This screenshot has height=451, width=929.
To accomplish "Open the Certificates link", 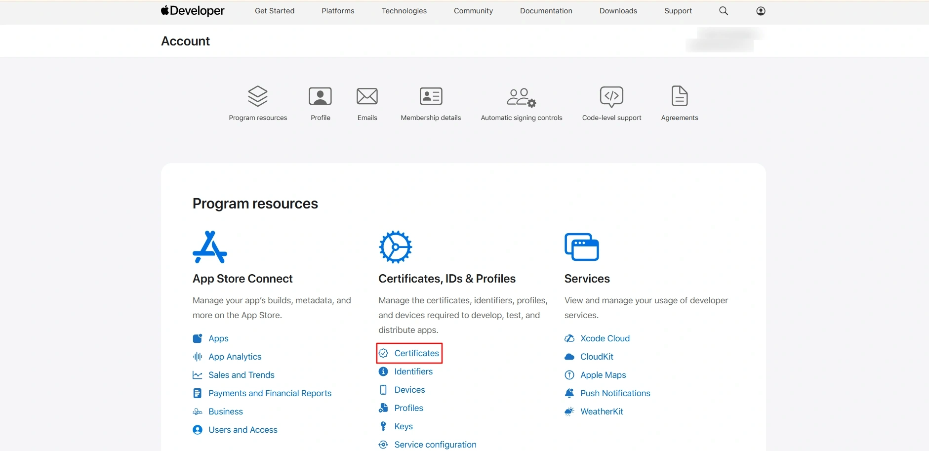I will (x=416, y=353).
